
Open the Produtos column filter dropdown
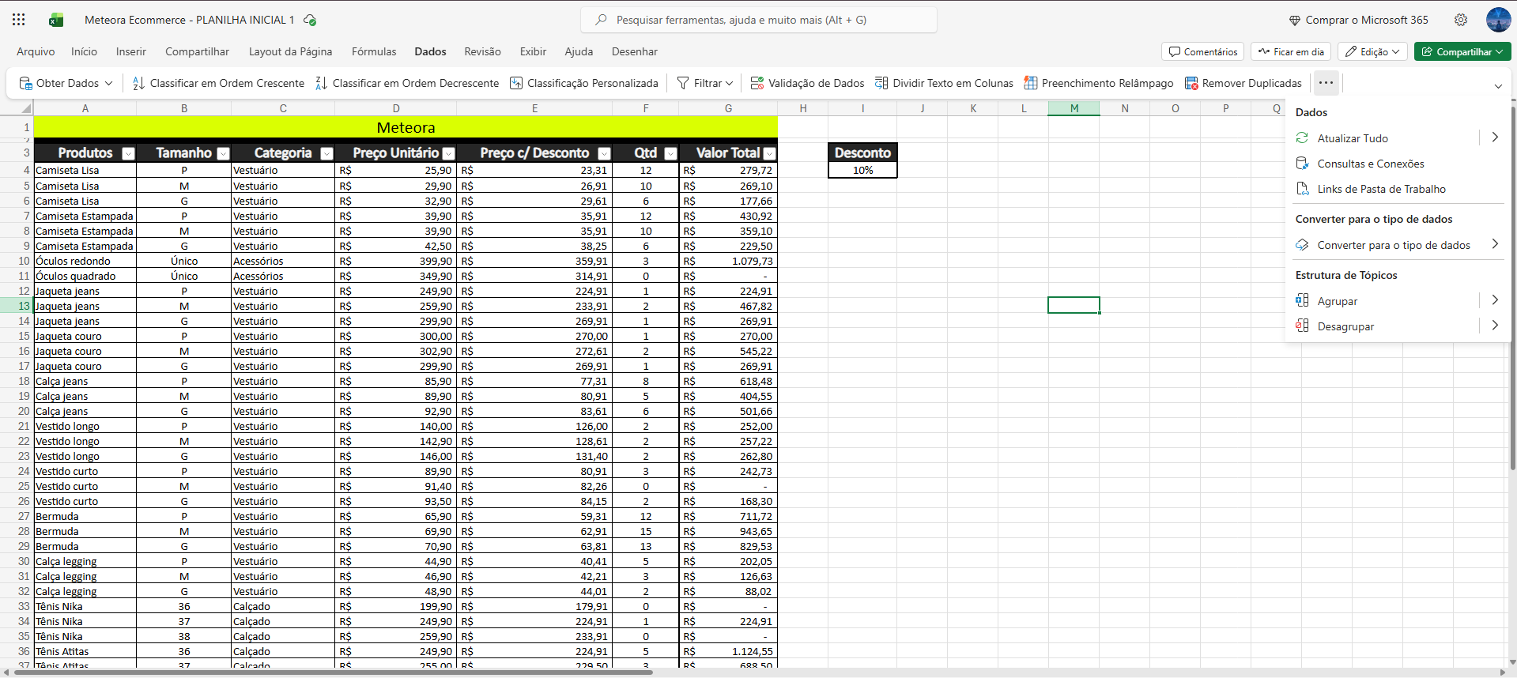128,153
